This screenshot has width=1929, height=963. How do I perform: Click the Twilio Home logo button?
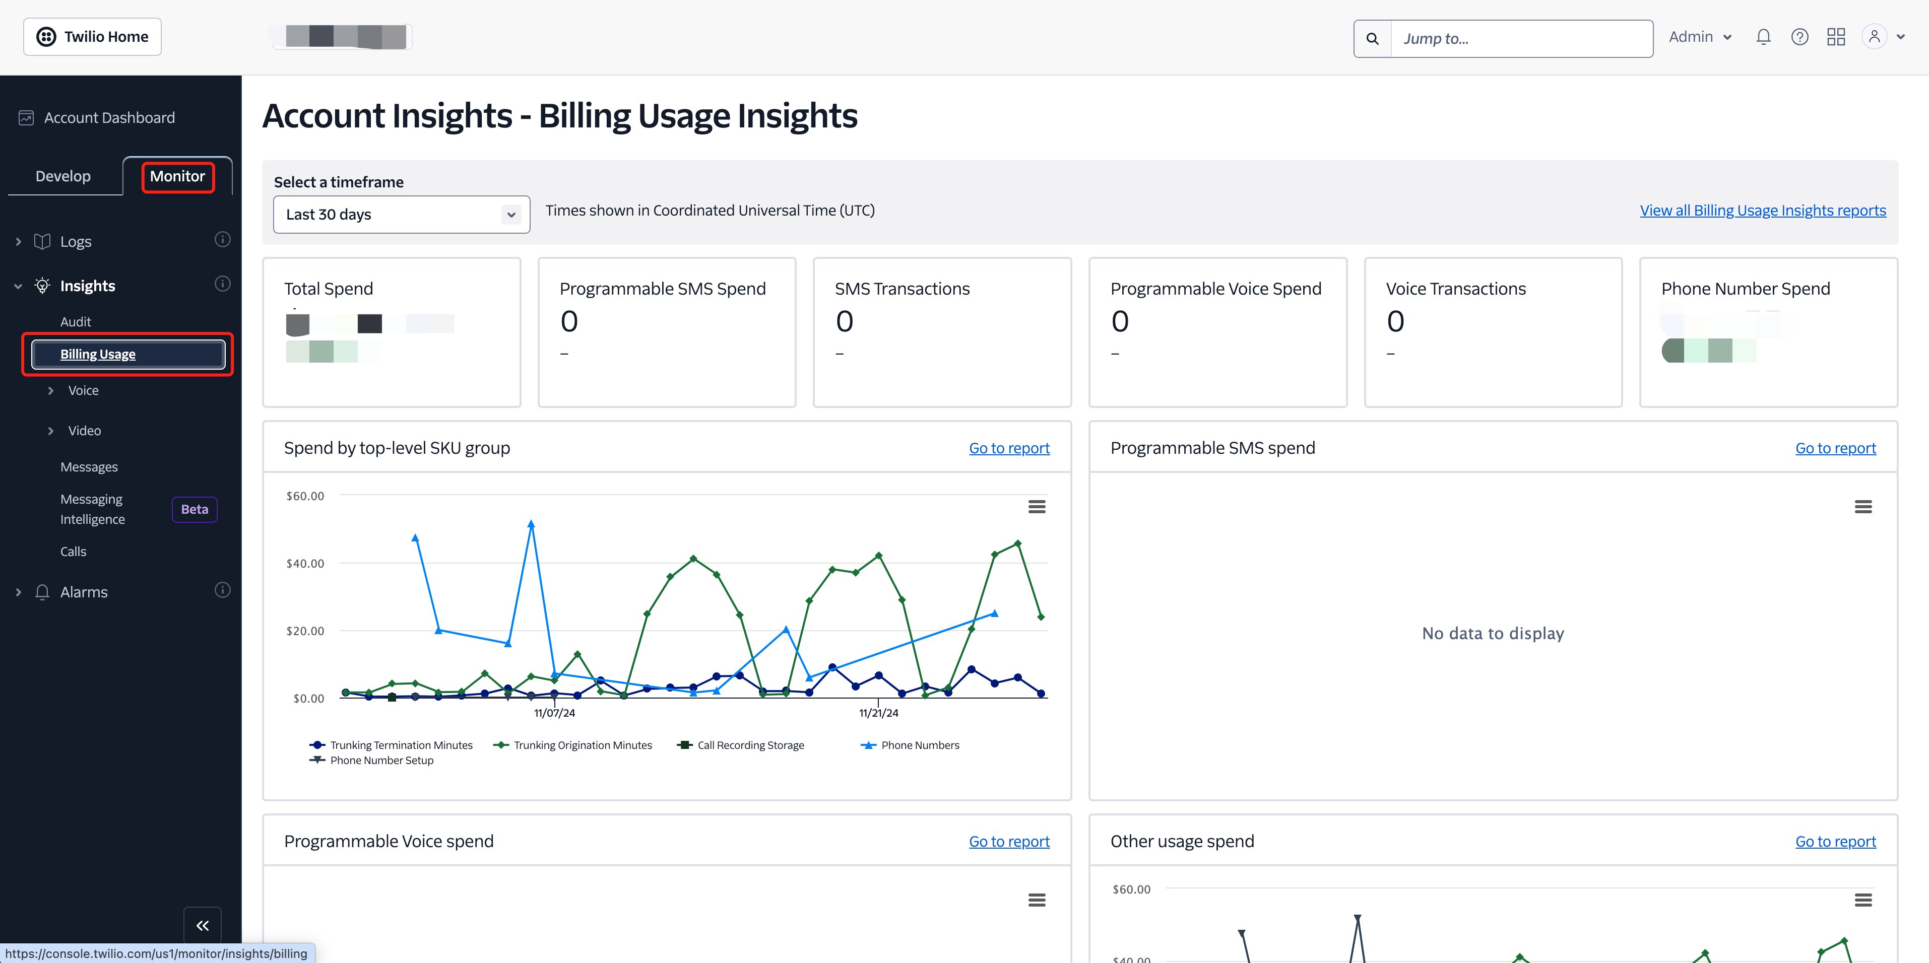click(x=92, y=37)
